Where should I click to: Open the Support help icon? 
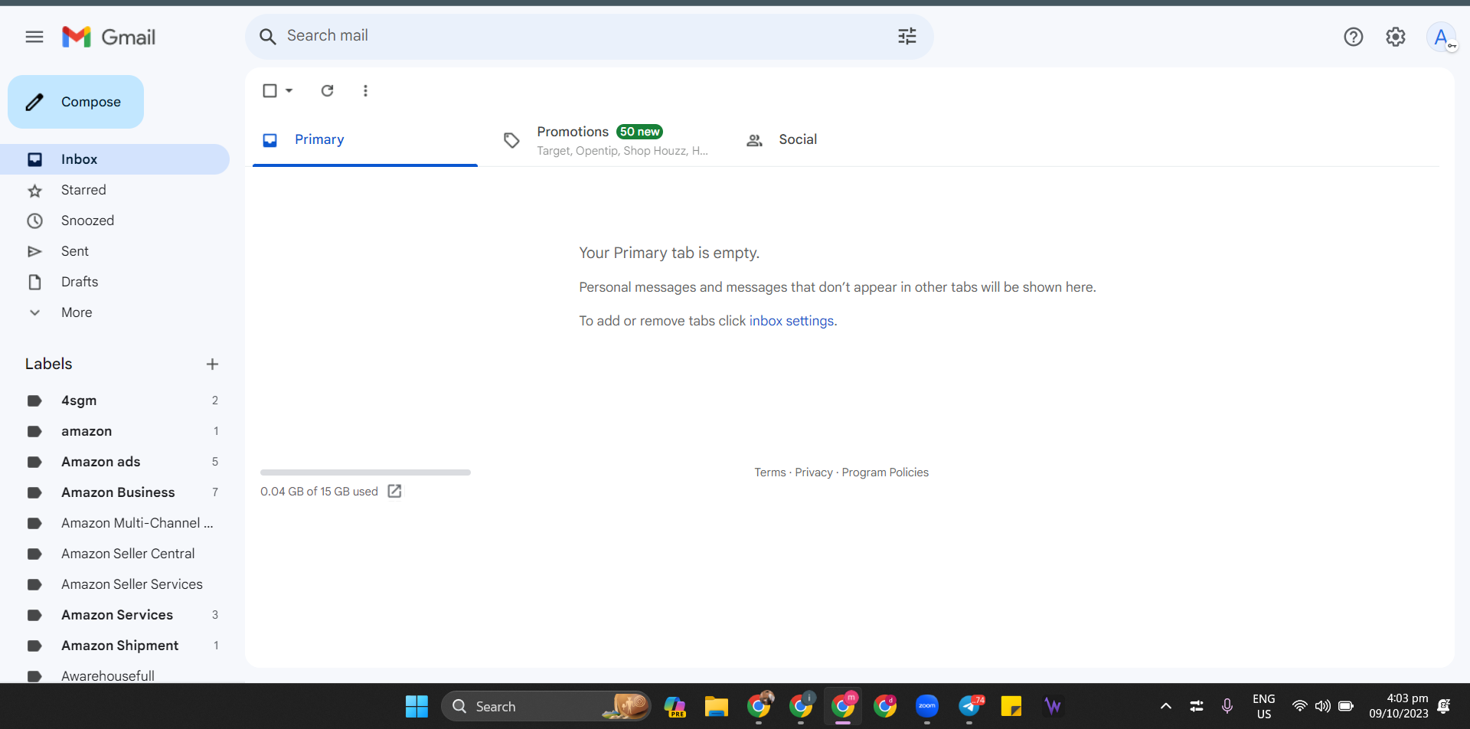[1354, 37]
